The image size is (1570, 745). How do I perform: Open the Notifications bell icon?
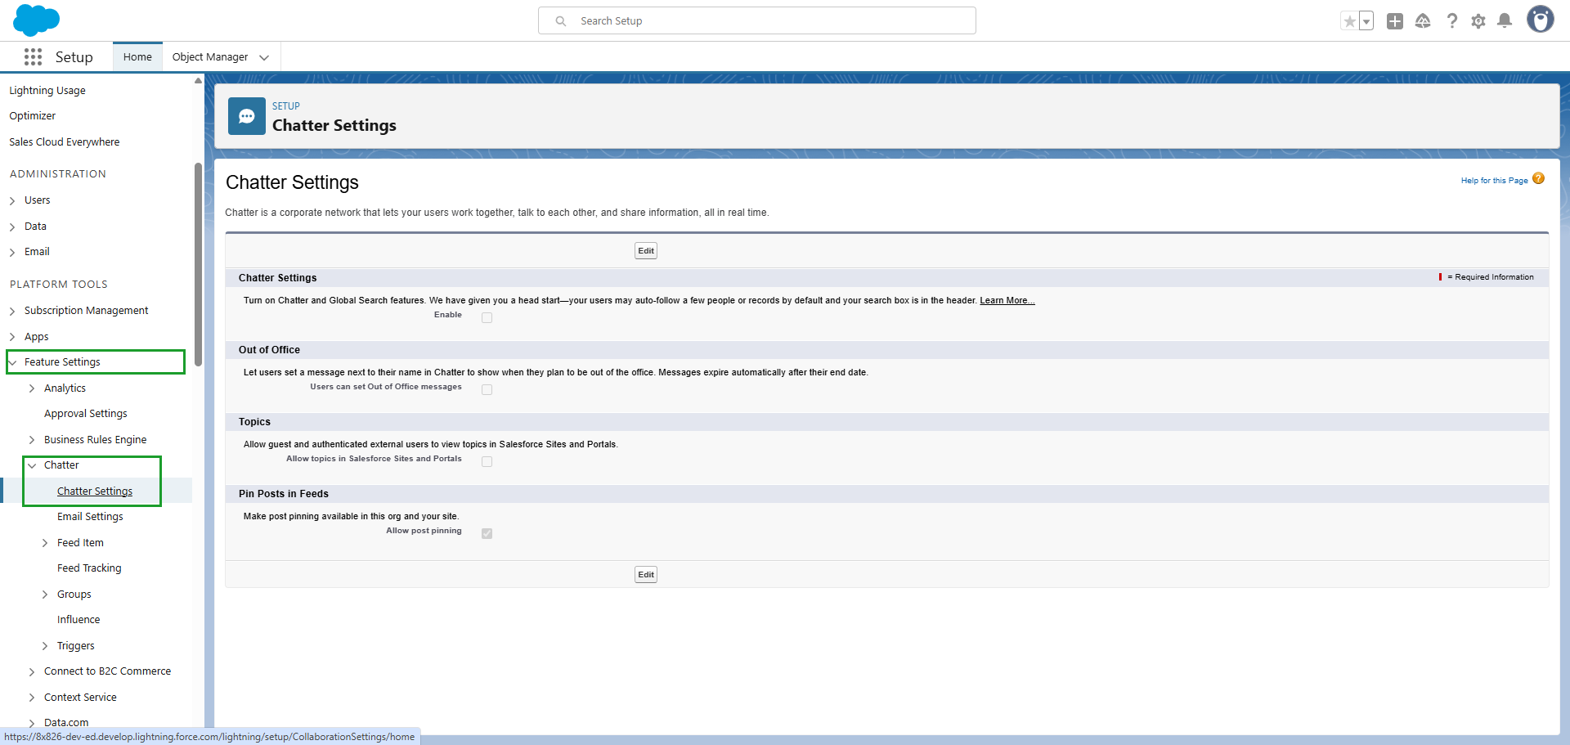(1505, 21)
